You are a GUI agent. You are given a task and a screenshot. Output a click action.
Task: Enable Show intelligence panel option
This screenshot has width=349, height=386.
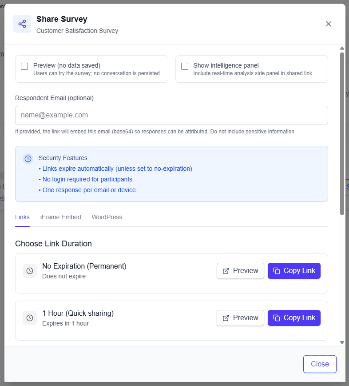click(185, 66)
